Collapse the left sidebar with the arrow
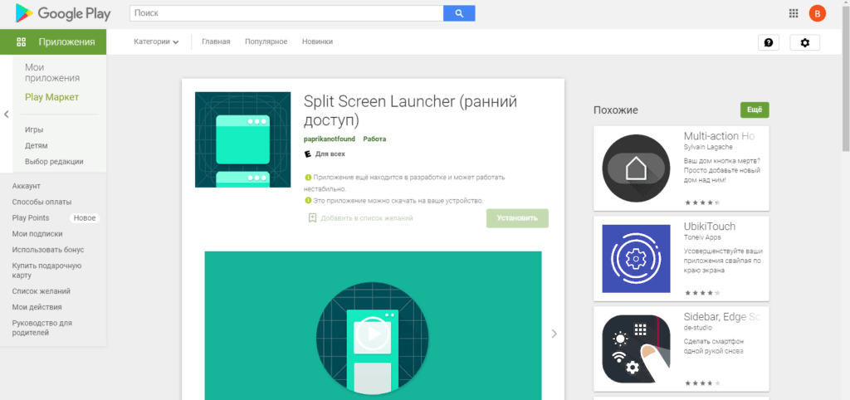This screenshot has height=400, width=850. [x=7, y=115]
